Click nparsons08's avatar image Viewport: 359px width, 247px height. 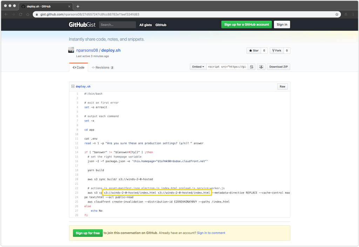(71, 50)
